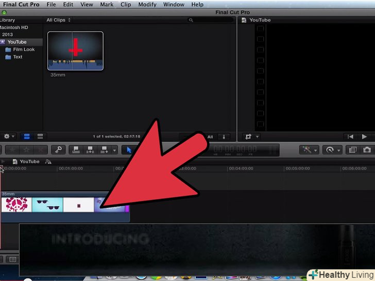375x281 pixels.
Task: Click the search magnifier in browser
Action: click(x=191, y=20)
